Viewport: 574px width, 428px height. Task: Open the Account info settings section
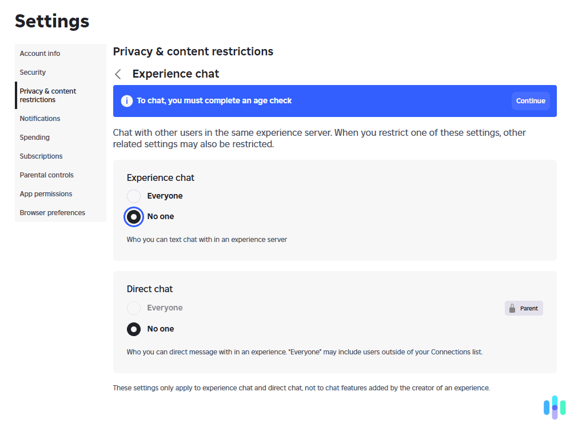pos(40,54)
